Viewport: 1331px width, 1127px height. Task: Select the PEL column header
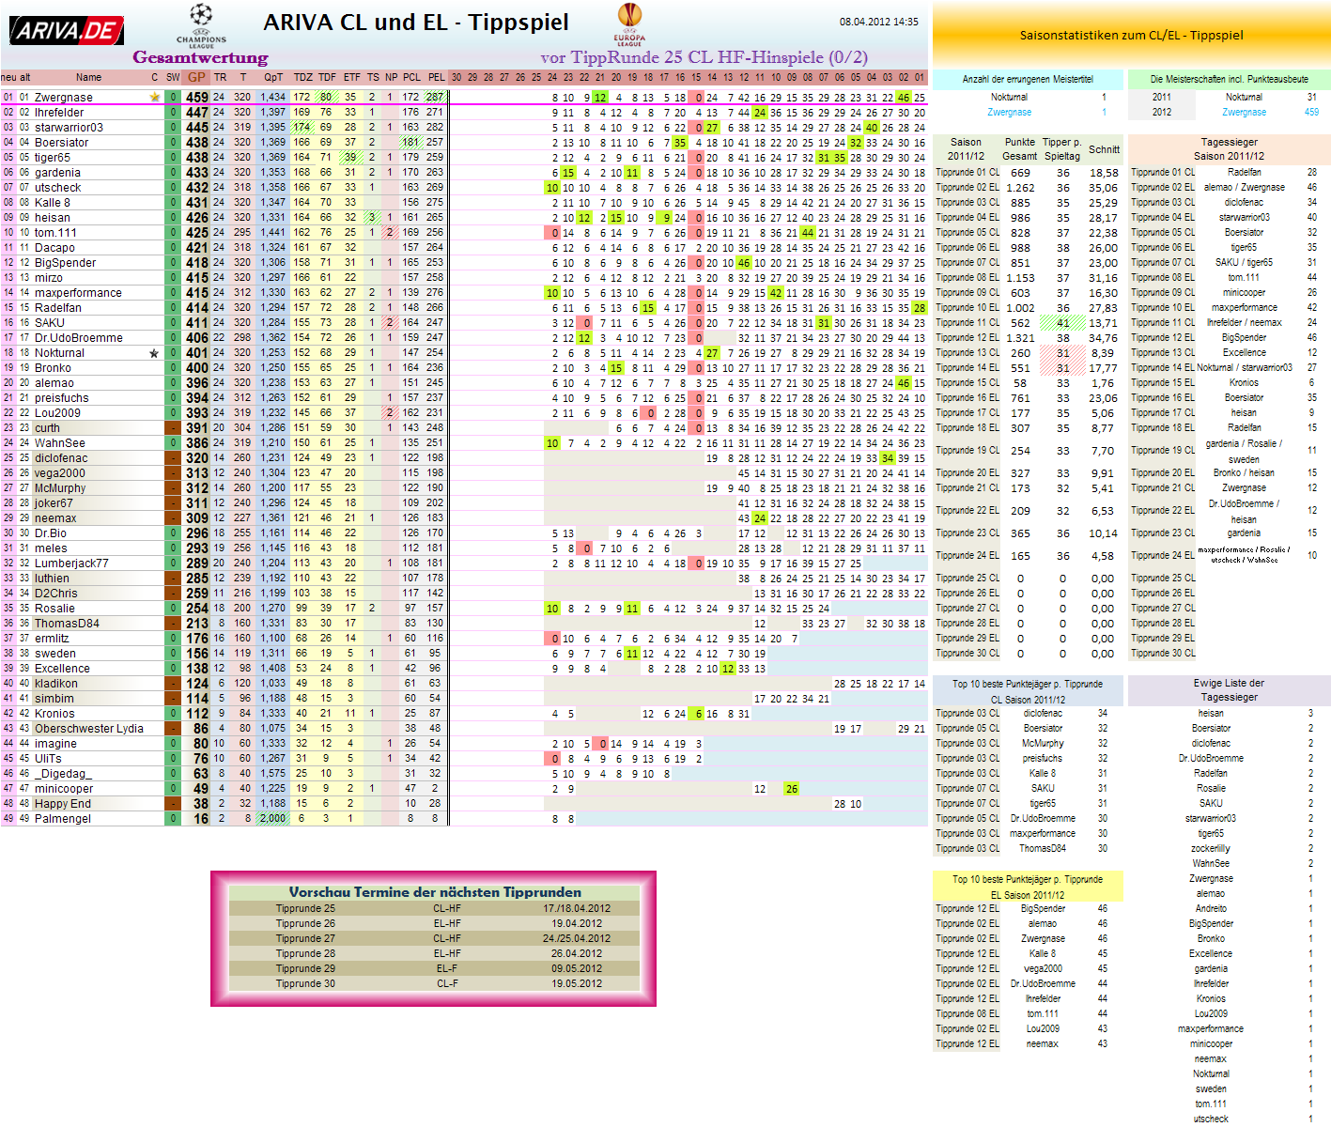pos(437,77)
